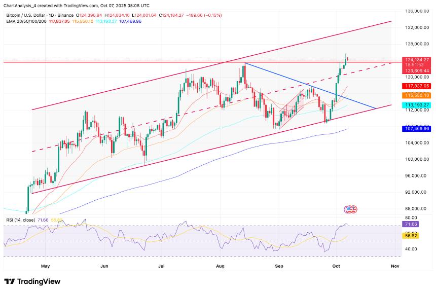436x292 pixels.
Task: Select the Aug label on the time axis
Action: (x=220, y=265)
